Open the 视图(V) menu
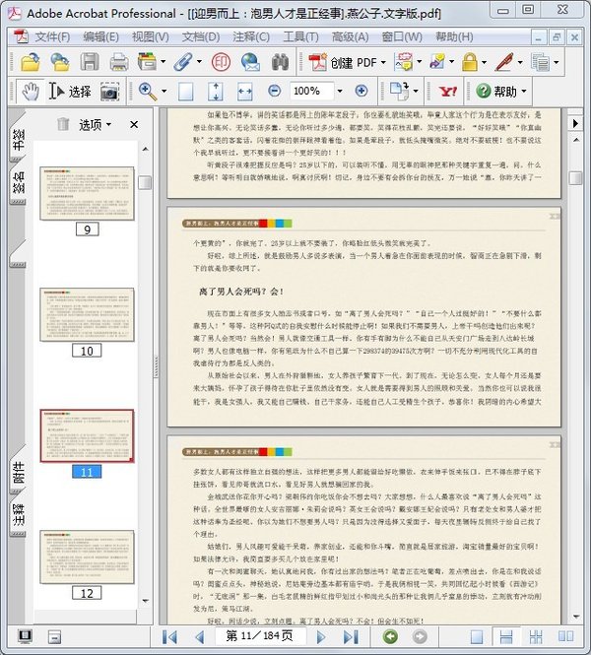 pos(151,37)
